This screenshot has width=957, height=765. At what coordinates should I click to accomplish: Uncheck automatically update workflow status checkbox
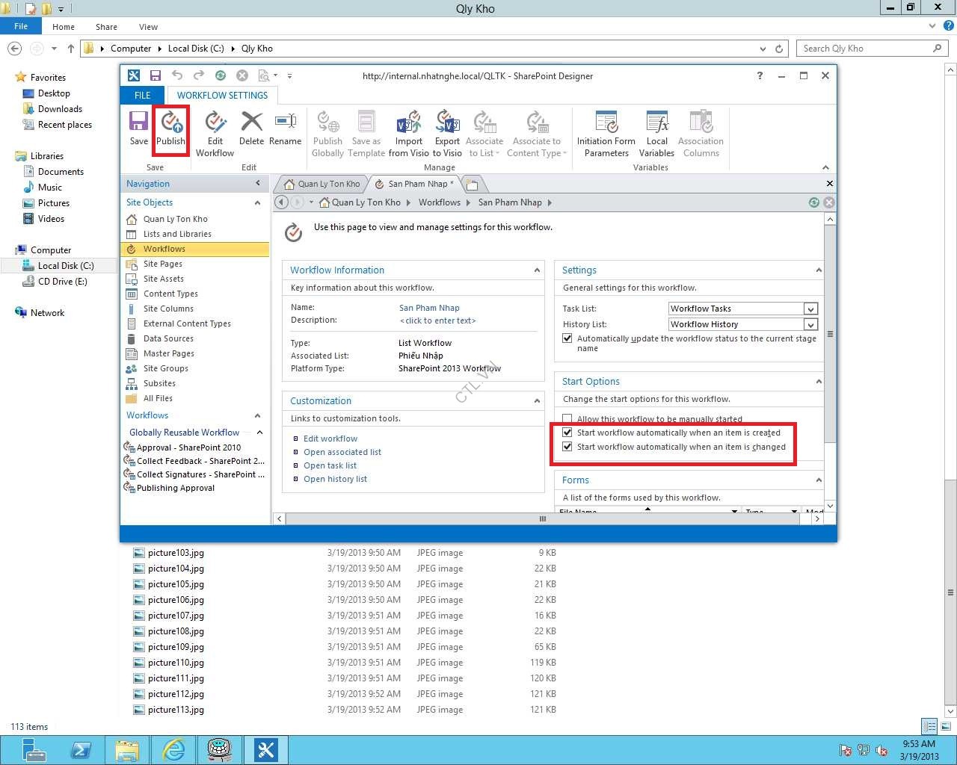(x=567, y=338)
